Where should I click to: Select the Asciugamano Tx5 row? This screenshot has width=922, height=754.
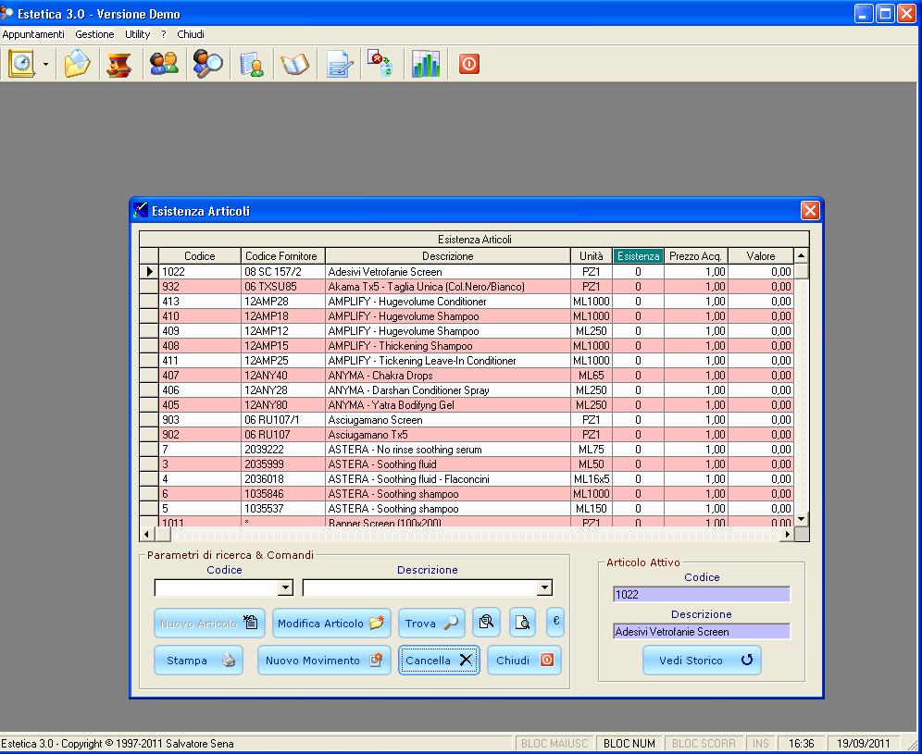(x=467, y=434)
